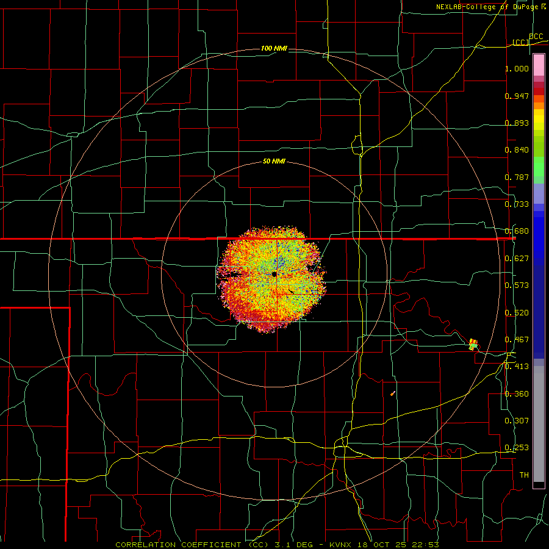Image resolution: width=549 pixels, height=549 pixels.
Task: Click the 0.680 scale value
Action: [517, 231]
